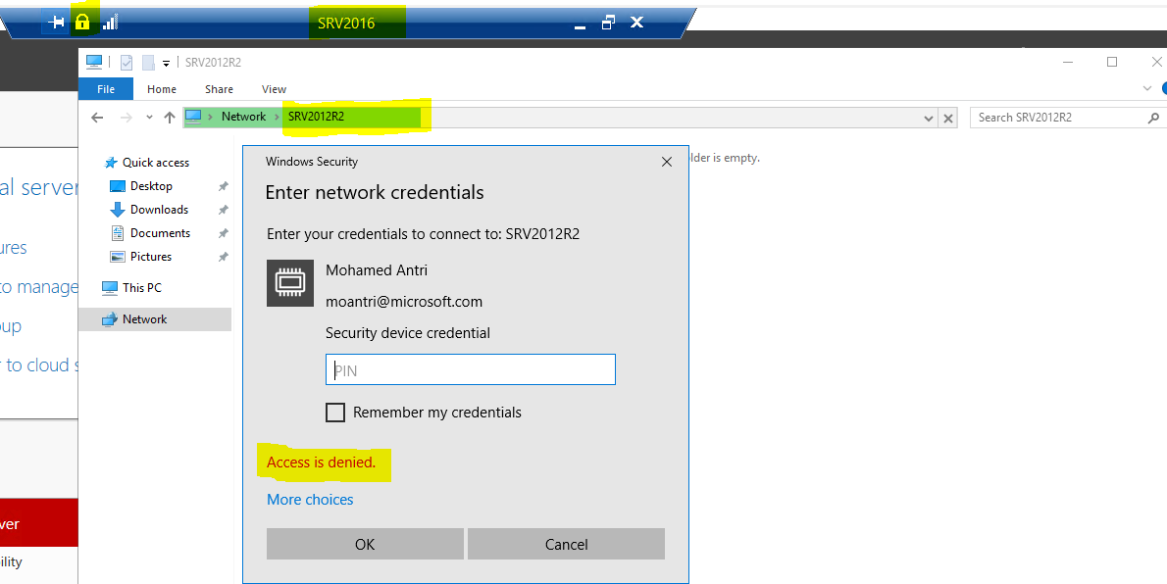The image size is (1167, 584).
Task: Click the OK button in credentials dialog
Action: (365, 544)
